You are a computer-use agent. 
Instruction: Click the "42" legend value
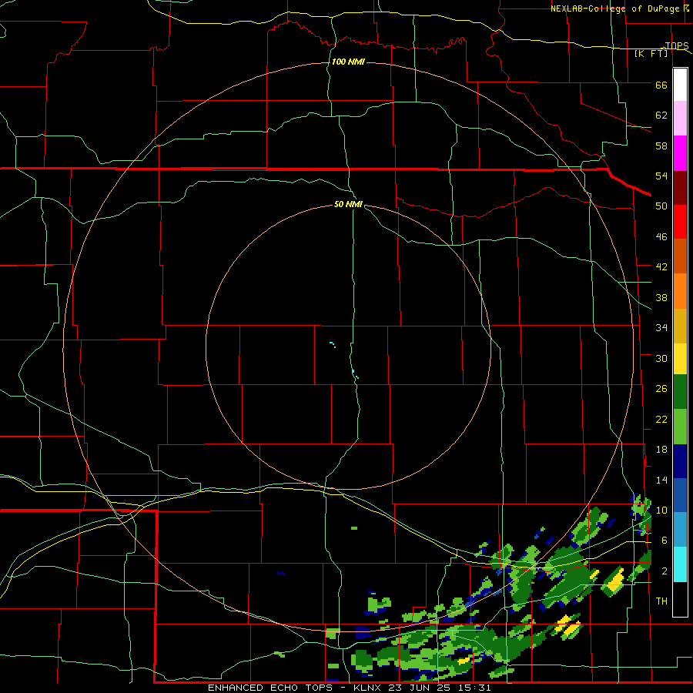coord(661,267)
